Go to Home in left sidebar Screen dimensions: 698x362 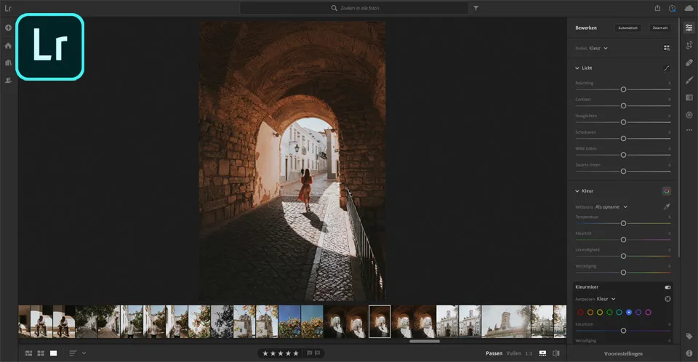tap(8, 45)
